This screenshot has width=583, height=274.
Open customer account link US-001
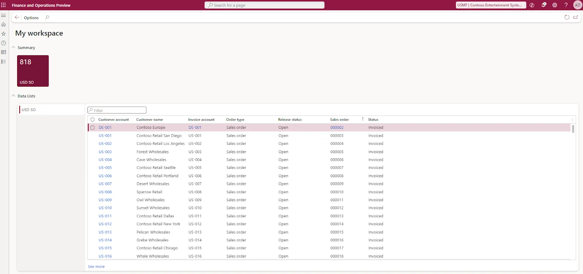[x=105, y=136]
